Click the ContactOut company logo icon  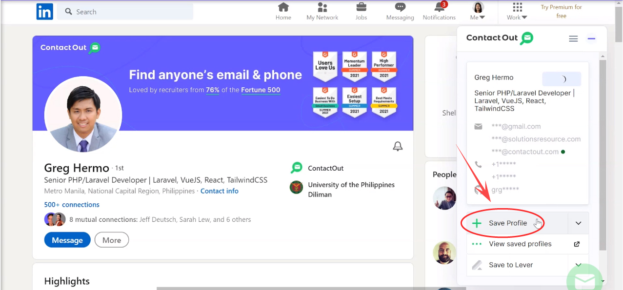pos(296,168)
